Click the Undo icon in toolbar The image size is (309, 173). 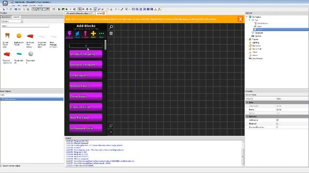(15, 9)
